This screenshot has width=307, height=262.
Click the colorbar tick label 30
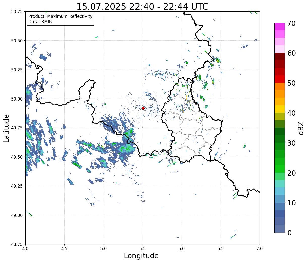coord(291,143)
